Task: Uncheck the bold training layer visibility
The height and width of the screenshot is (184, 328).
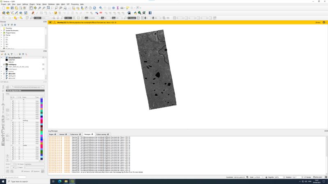Action: tap(4, 65)
